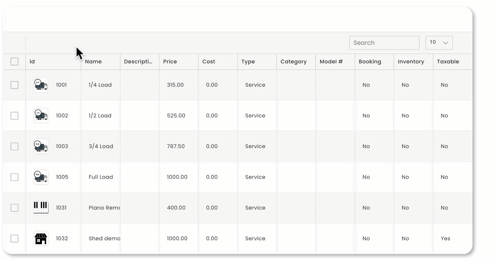Sort by the Price column header

[x=170, y=62]
